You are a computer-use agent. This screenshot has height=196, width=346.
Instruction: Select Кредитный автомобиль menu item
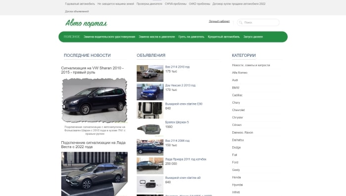(x=224, y=37)
